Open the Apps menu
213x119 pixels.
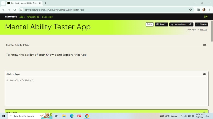click(x=22, y=17)
